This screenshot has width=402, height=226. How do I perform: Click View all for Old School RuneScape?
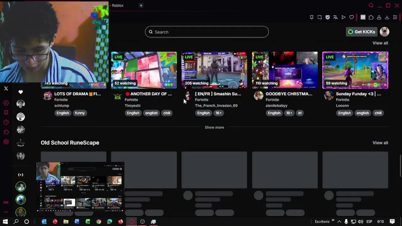click(x=380, y=143)
